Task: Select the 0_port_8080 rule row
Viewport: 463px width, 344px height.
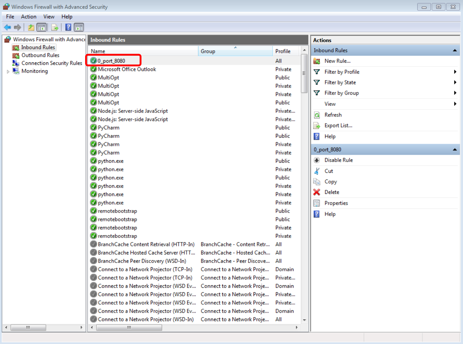Action: click(x=194, y=61)
